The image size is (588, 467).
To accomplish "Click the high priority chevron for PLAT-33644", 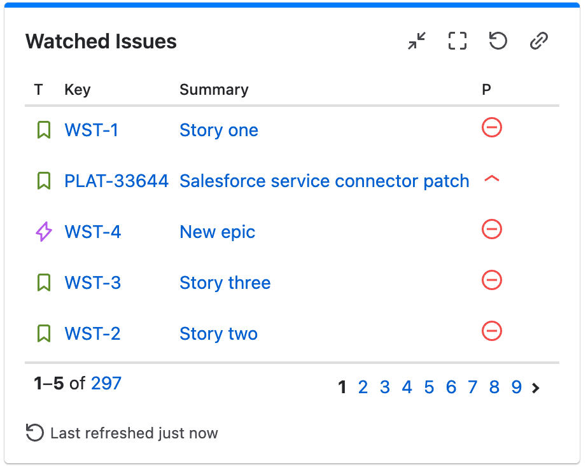I will coord(492,179).
